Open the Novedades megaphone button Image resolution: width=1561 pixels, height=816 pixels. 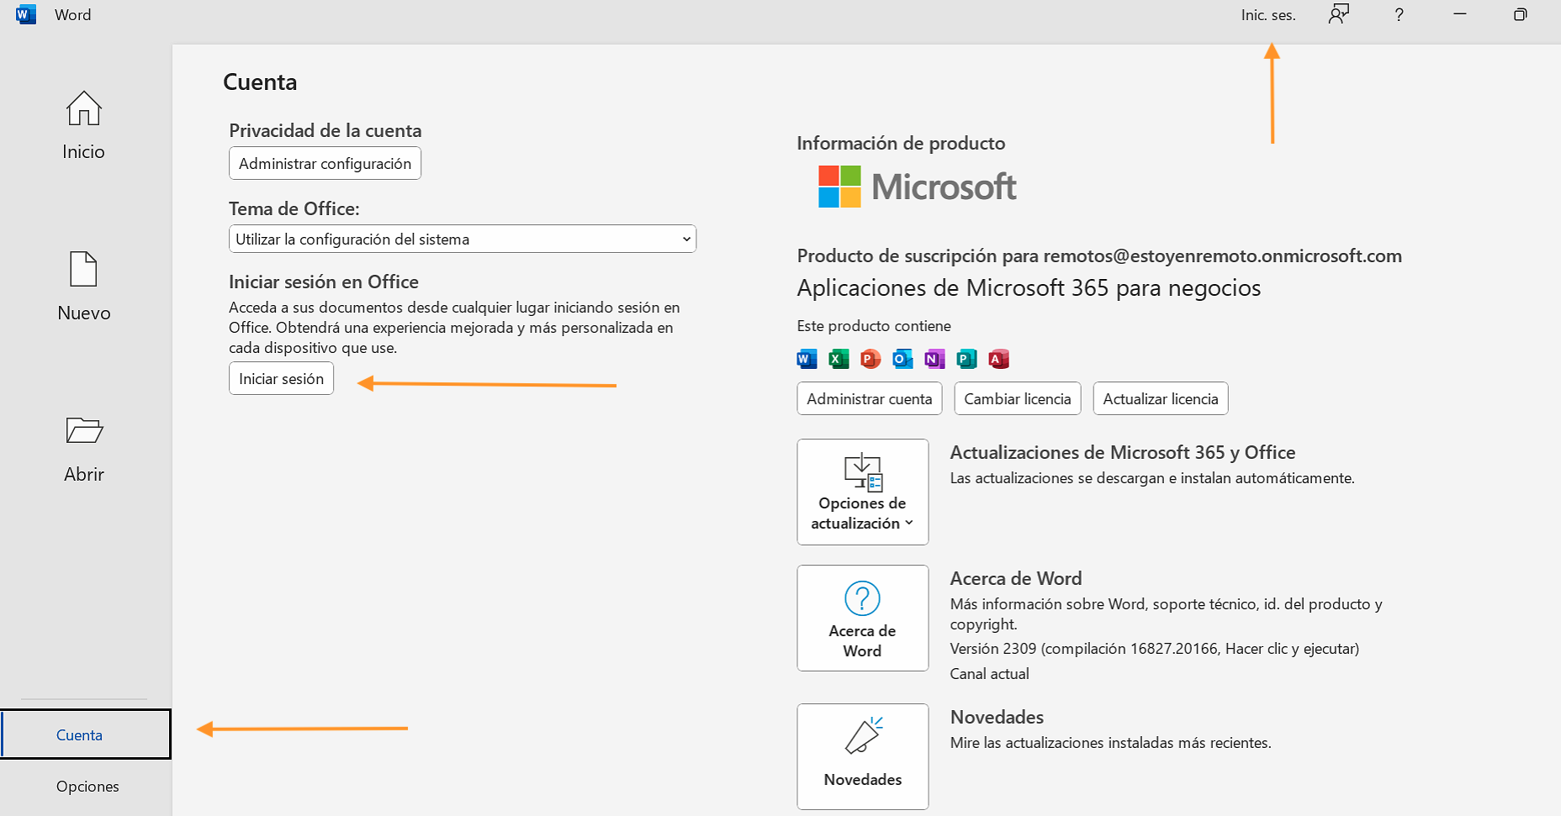pyautogui.click(x=863, y=756)
